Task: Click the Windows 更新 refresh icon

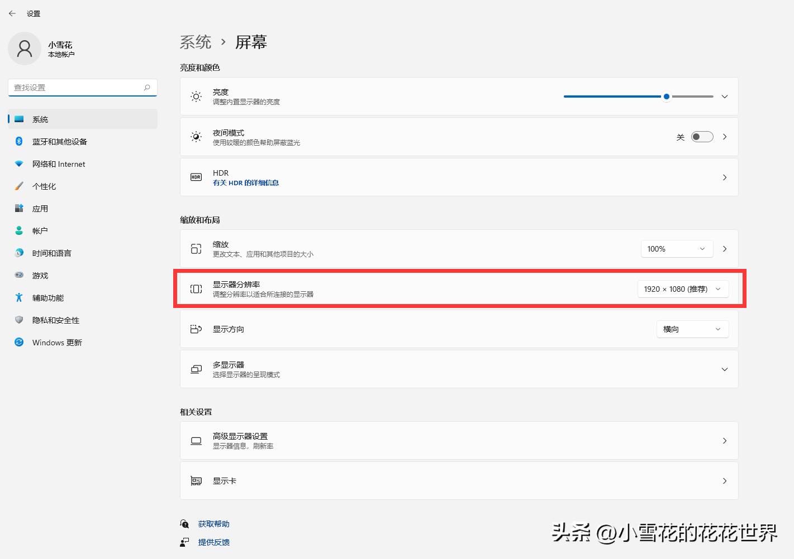Action: pyautogui.click(x=19, y=343)
